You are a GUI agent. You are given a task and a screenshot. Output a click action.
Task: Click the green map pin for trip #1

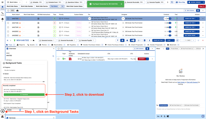pos(63,59)
